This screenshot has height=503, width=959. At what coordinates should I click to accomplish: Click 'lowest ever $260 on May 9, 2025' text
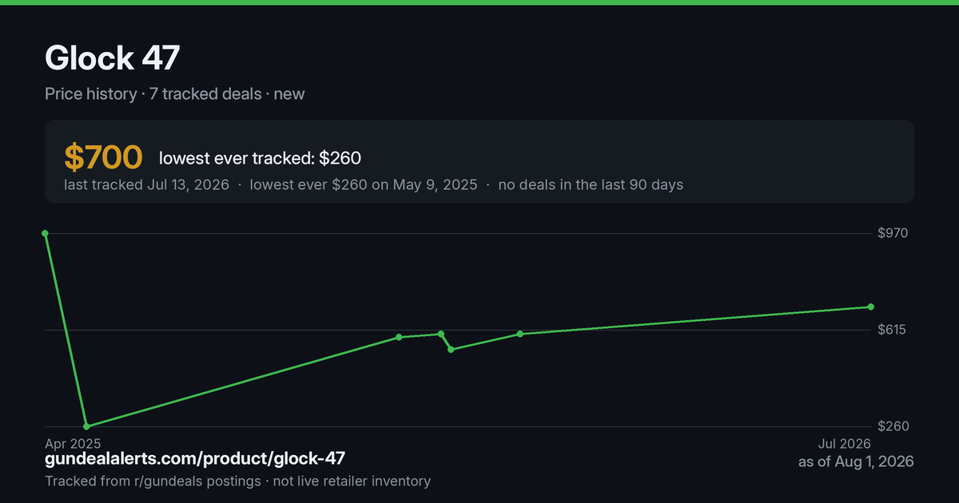pos(364,184)
